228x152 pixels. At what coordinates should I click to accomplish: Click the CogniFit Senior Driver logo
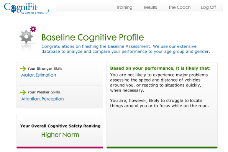[x=27, y=8]
